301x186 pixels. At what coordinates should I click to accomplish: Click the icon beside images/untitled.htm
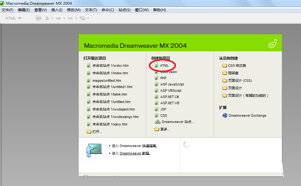(89, 81)
